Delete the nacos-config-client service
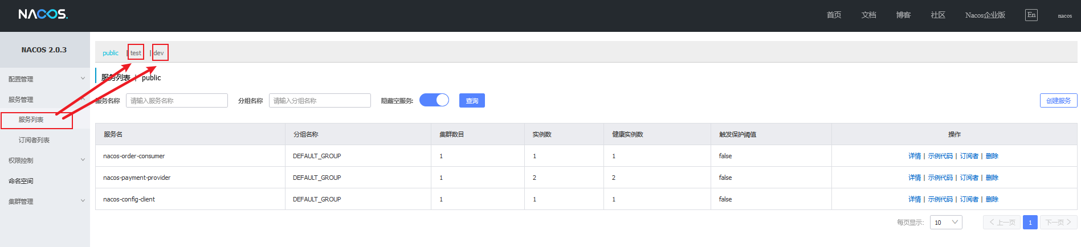1081x247 pixels. point(992,199)
